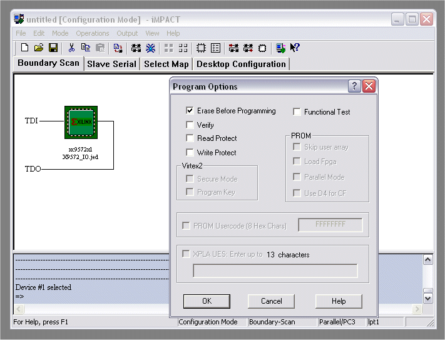Click the log panel scroll down arrow
This screenshot has width=445, height=340.
pyautogui.click(x=428, y=298)
